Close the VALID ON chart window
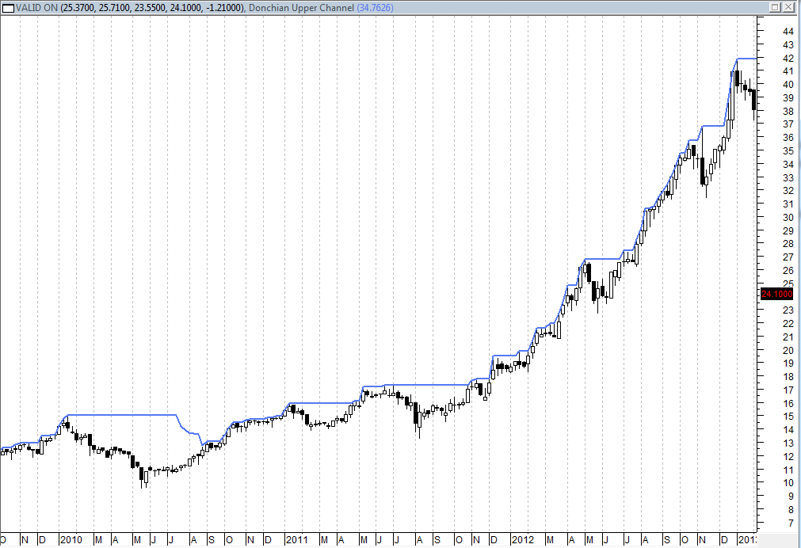Viewport: 801px width, 548px height. (x=790, y=7)
